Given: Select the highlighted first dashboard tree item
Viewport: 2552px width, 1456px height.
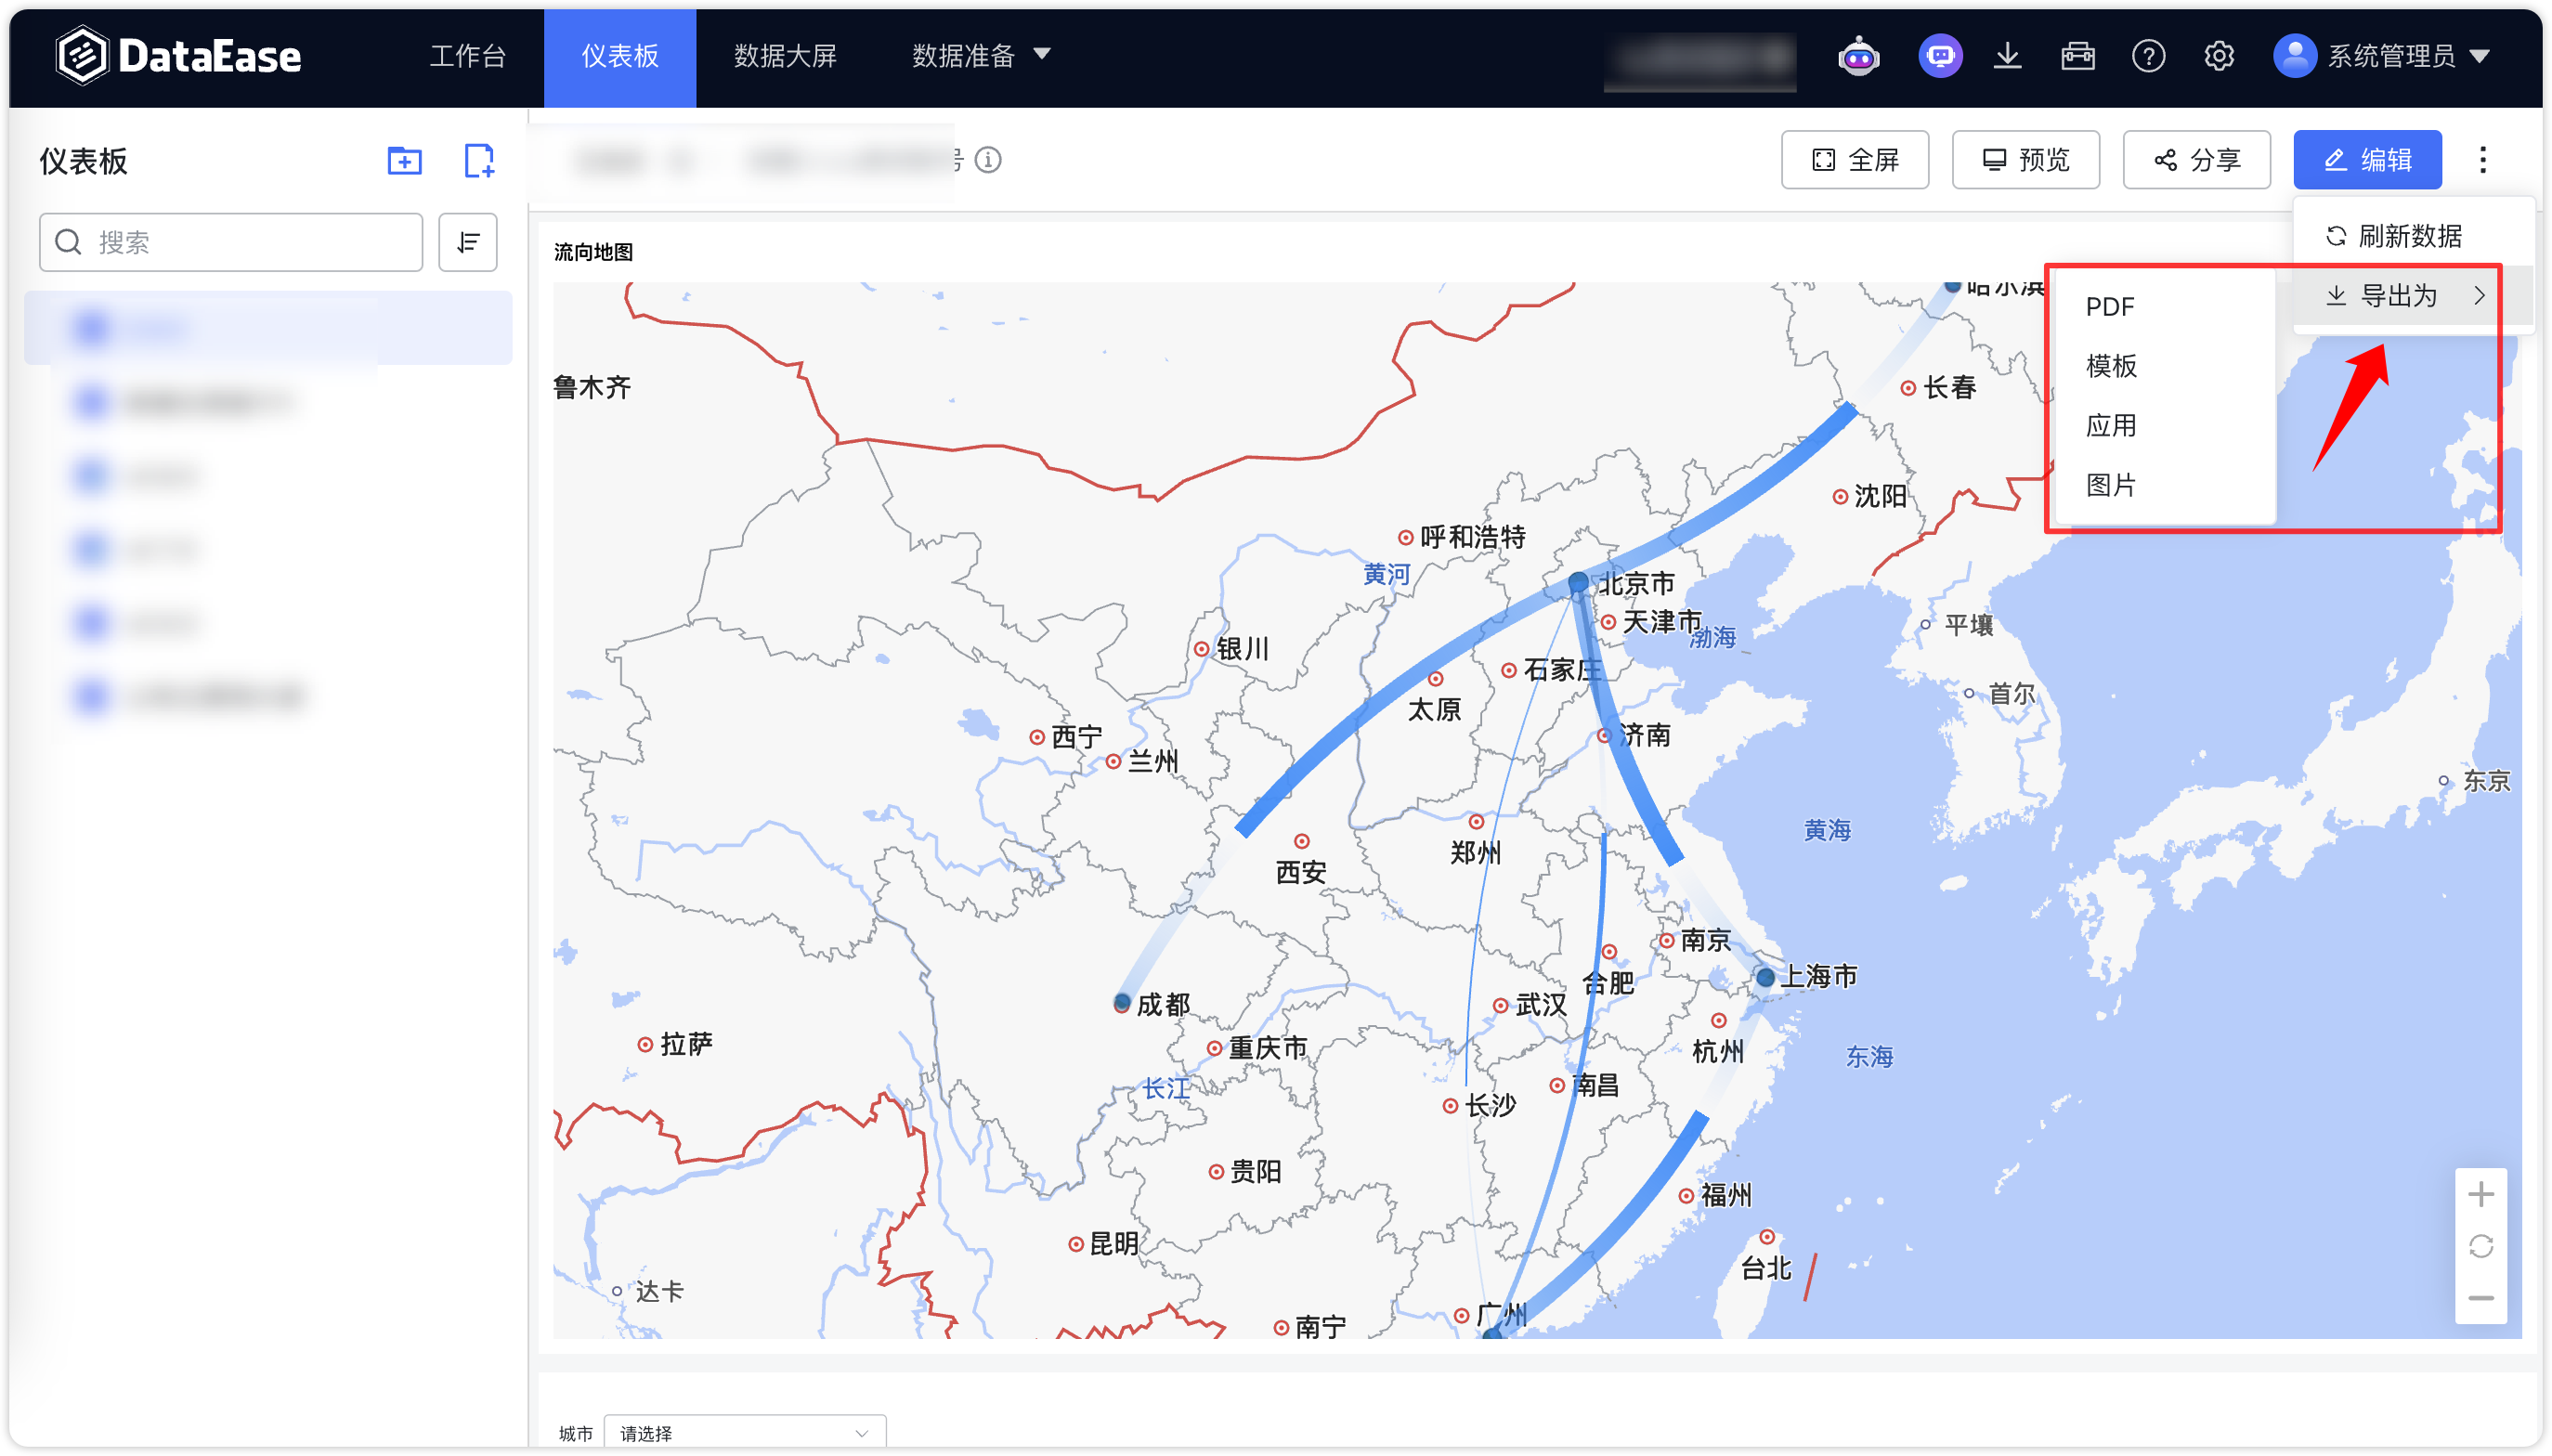Looking at the screenshot, I should click(x=268, y=328).
